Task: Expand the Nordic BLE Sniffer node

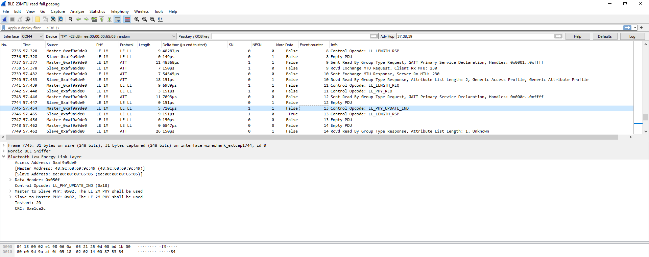Action: click(x=4, y=151)
